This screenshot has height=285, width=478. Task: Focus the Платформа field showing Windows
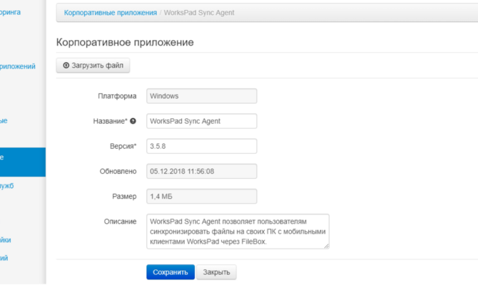pos(201,96)
